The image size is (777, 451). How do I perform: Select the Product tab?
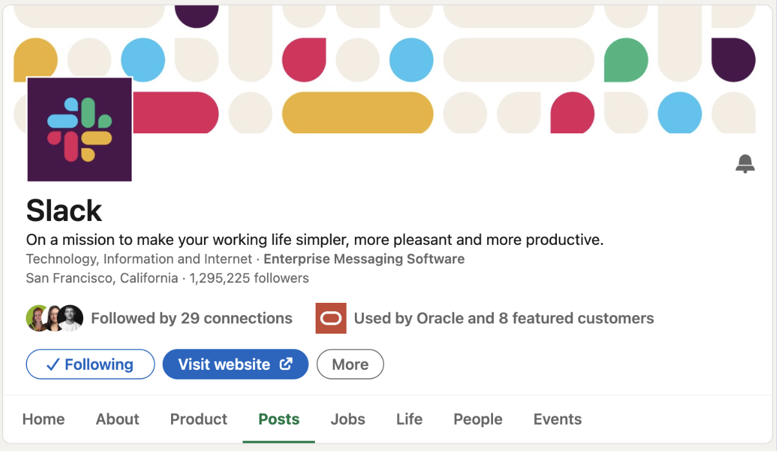(x=199, y=419)
